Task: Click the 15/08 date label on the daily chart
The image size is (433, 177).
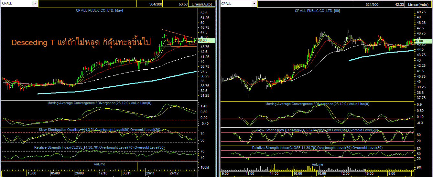Action: coord(32,173)
